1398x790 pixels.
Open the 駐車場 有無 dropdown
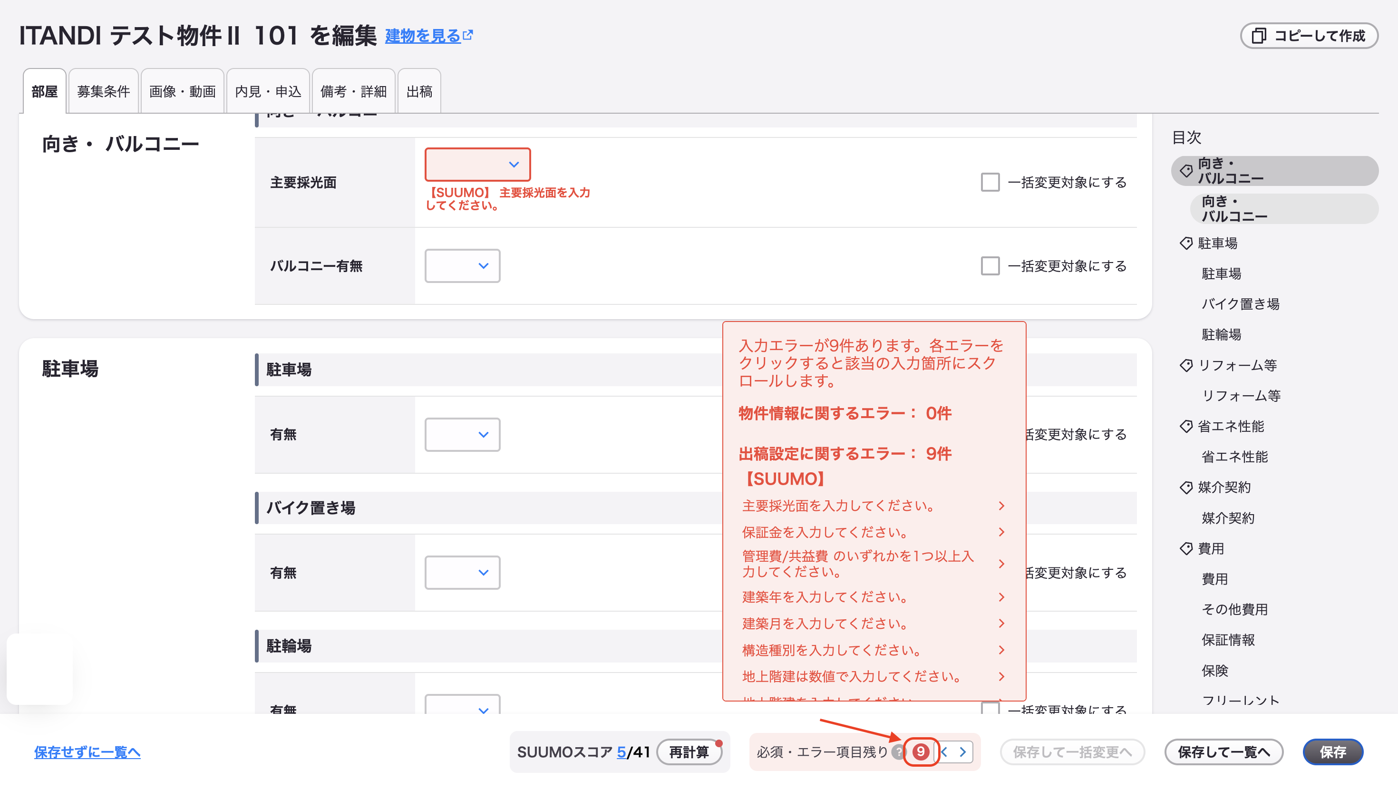point(462,434)
